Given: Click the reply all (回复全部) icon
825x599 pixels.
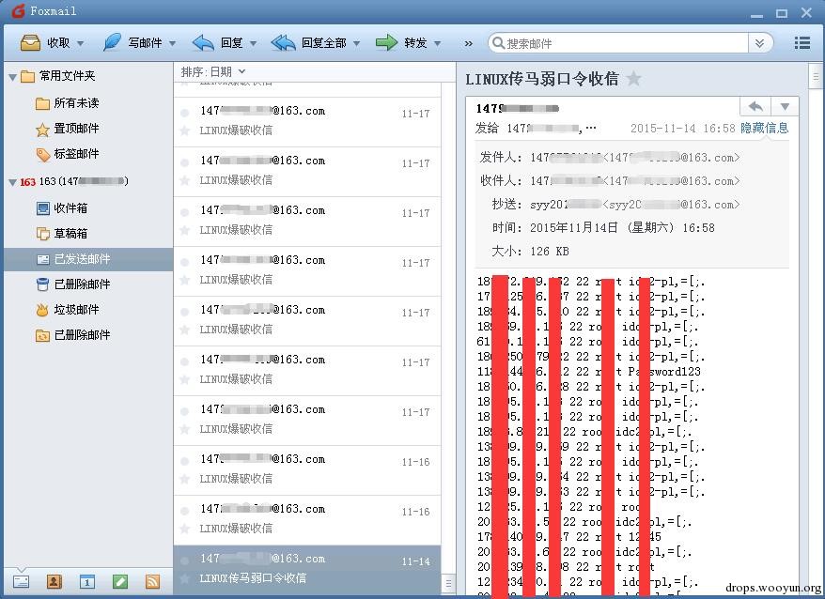Looking at the screenshot, I should tap(283, 42).
